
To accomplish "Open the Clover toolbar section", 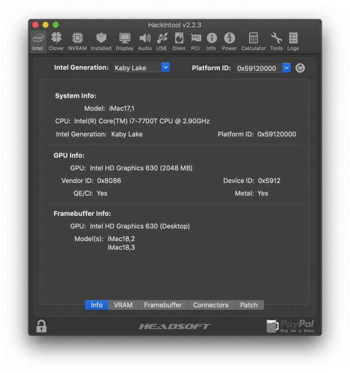I will click(56, 41).
